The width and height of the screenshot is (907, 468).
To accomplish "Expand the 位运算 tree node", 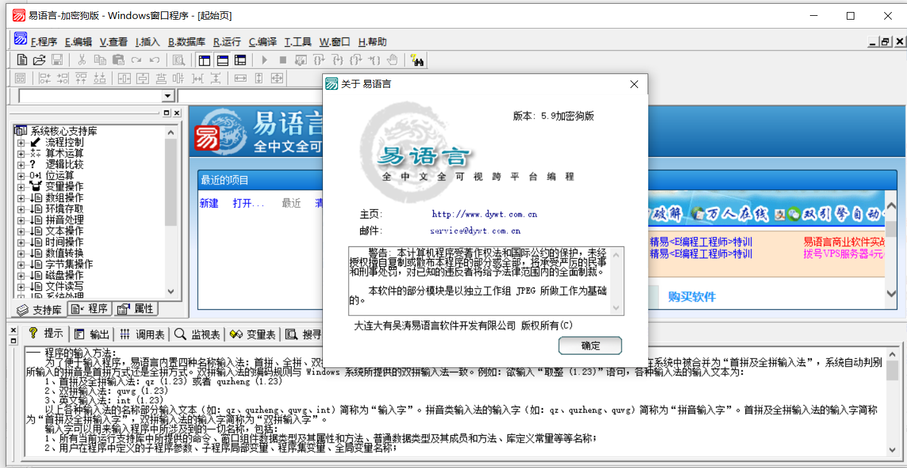I will pos(21,175).
